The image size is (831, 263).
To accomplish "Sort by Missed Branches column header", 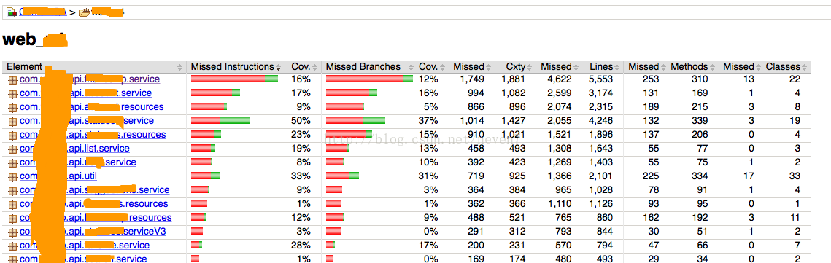I will pos(363,67).
